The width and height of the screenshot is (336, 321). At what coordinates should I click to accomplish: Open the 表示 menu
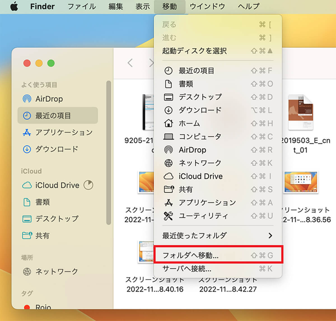click(143, 6)
